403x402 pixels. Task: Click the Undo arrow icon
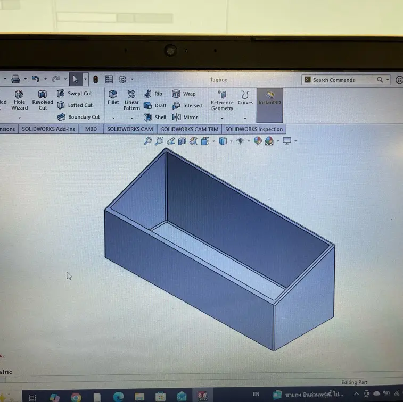point(36,79)
